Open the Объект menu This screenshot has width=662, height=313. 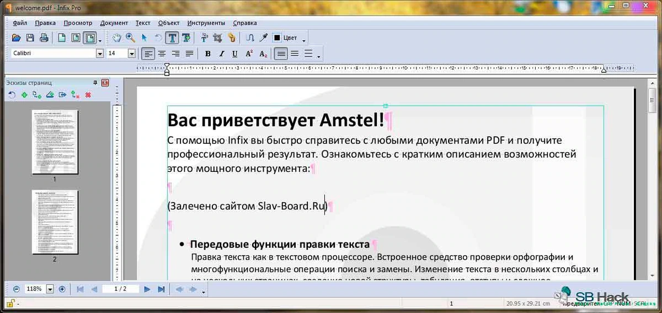[x=169, y=23]
